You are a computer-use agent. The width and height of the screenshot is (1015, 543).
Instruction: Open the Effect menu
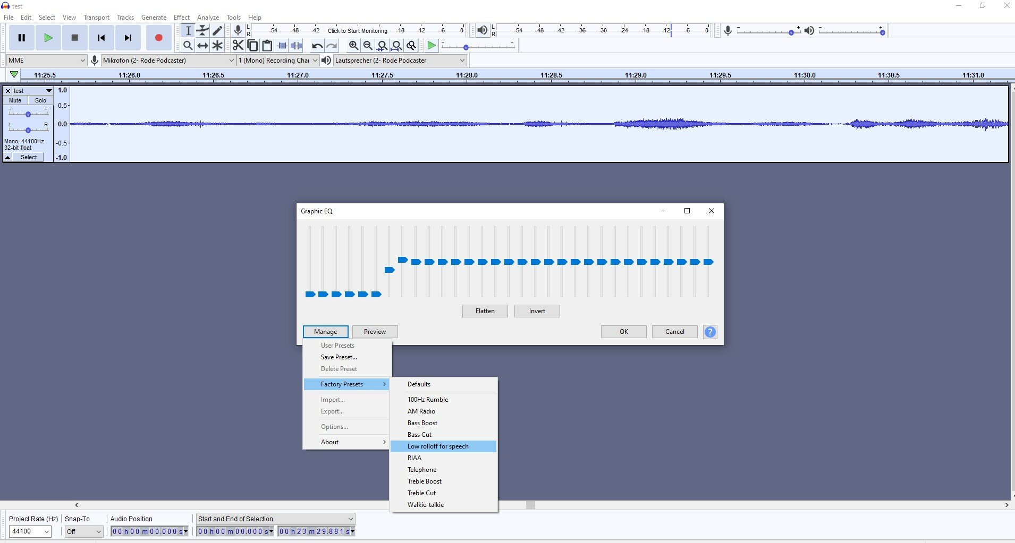(x=182, y=18)
